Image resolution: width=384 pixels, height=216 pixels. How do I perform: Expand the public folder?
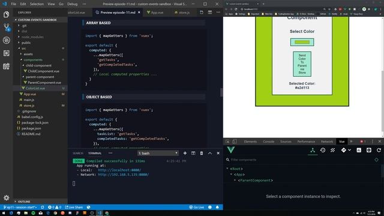[x=26, y=43]
